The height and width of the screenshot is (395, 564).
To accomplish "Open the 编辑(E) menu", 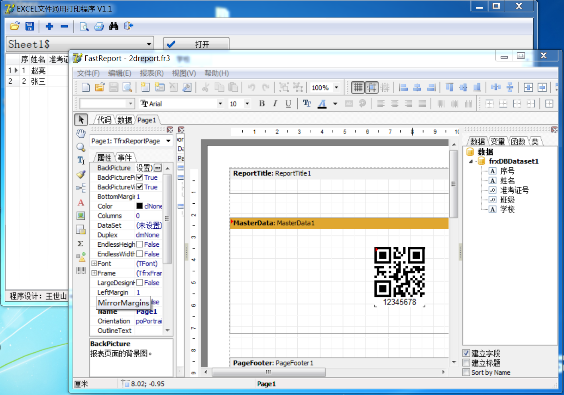I will coord(120,73).
